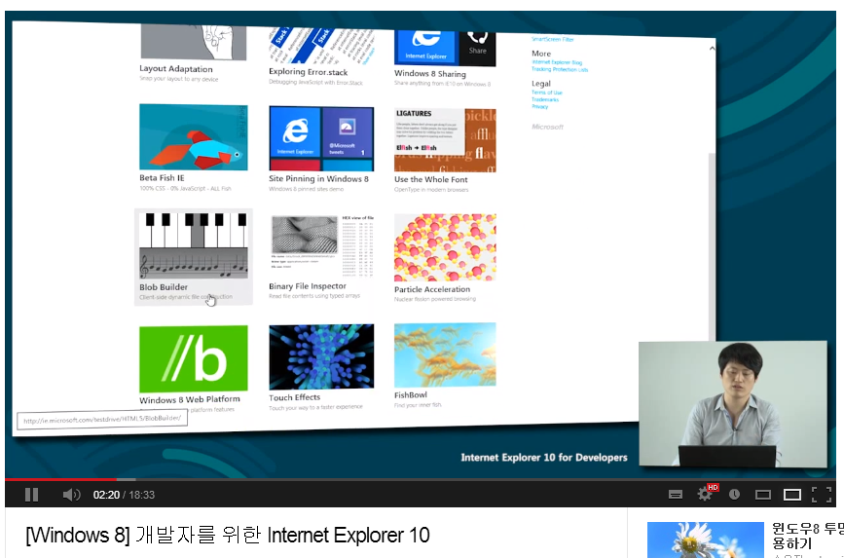This screenshot has height=558, width=844.
Task: Click the 02:20 / 18:33 time display
Action: tap(124, 495)
